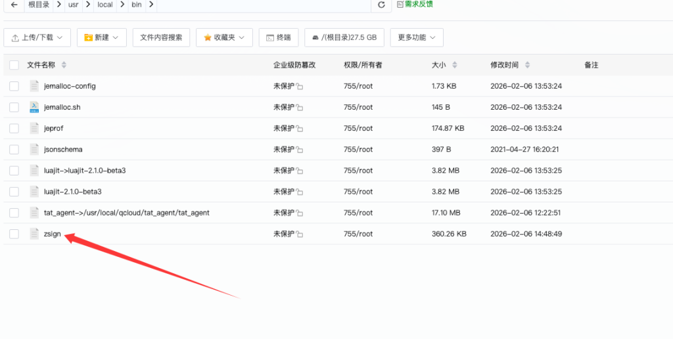This screenshot has height=339, width=673.
Task: Open the zsign file name
Action: (x=53, y=235)
